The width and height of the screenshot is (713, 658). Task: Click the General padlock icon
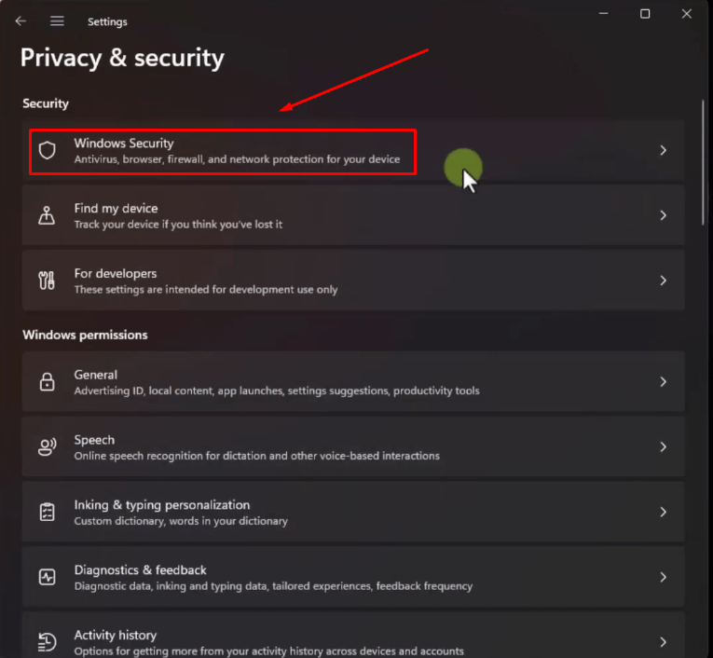pos(47,382)
